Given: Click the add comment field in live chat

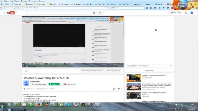Looking at the screenshot, I should tap(148, 66).
